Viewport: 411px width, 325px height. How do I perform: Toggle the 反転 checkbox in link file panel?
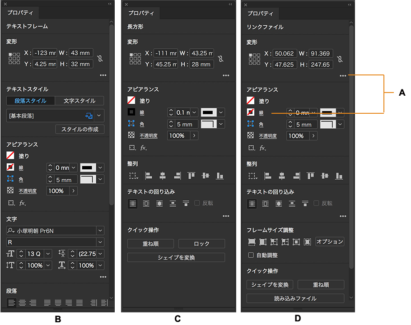(x=316, y=204)
